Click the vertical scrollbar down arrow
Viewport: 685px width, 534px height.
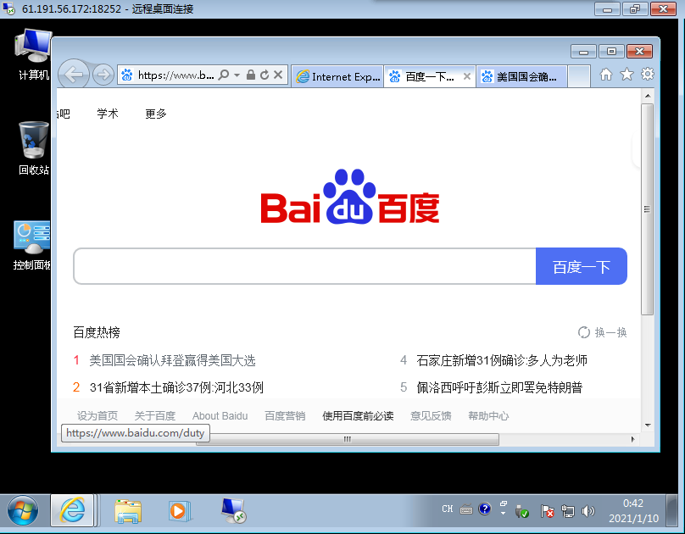point(648,426)
